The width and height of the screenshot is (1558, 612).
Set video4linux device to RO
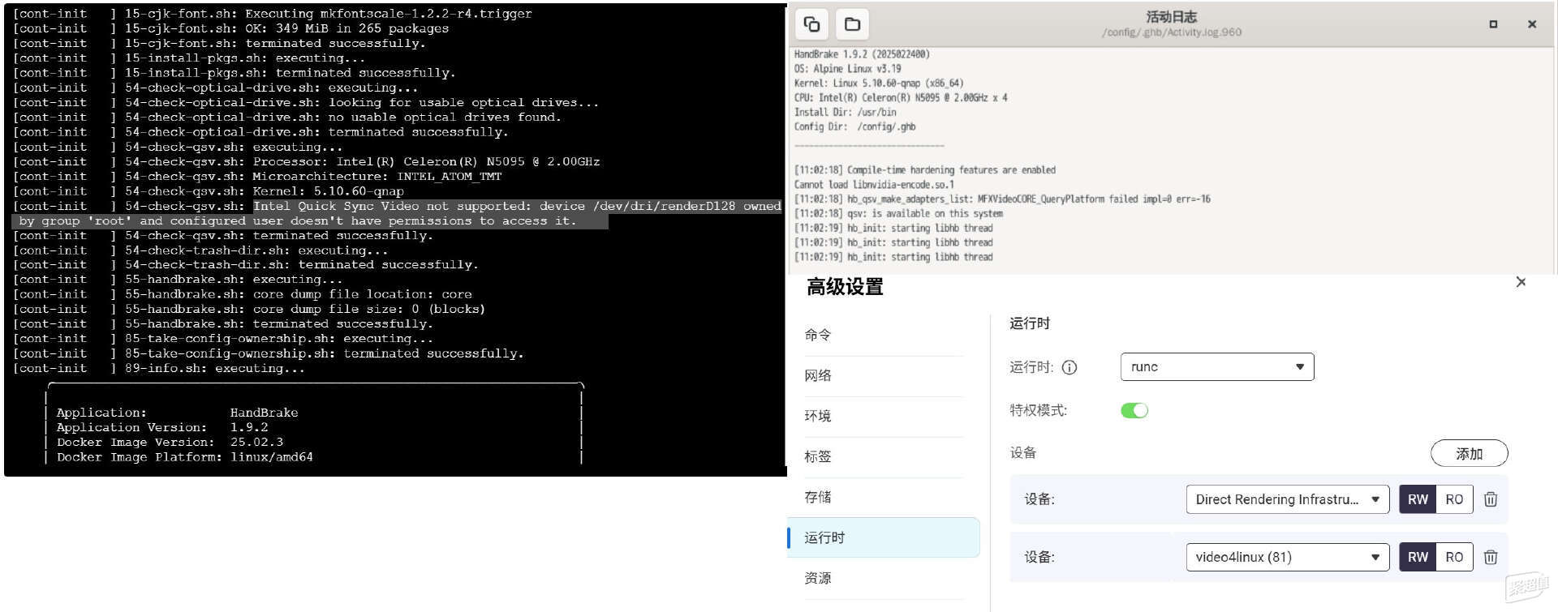1454,557
